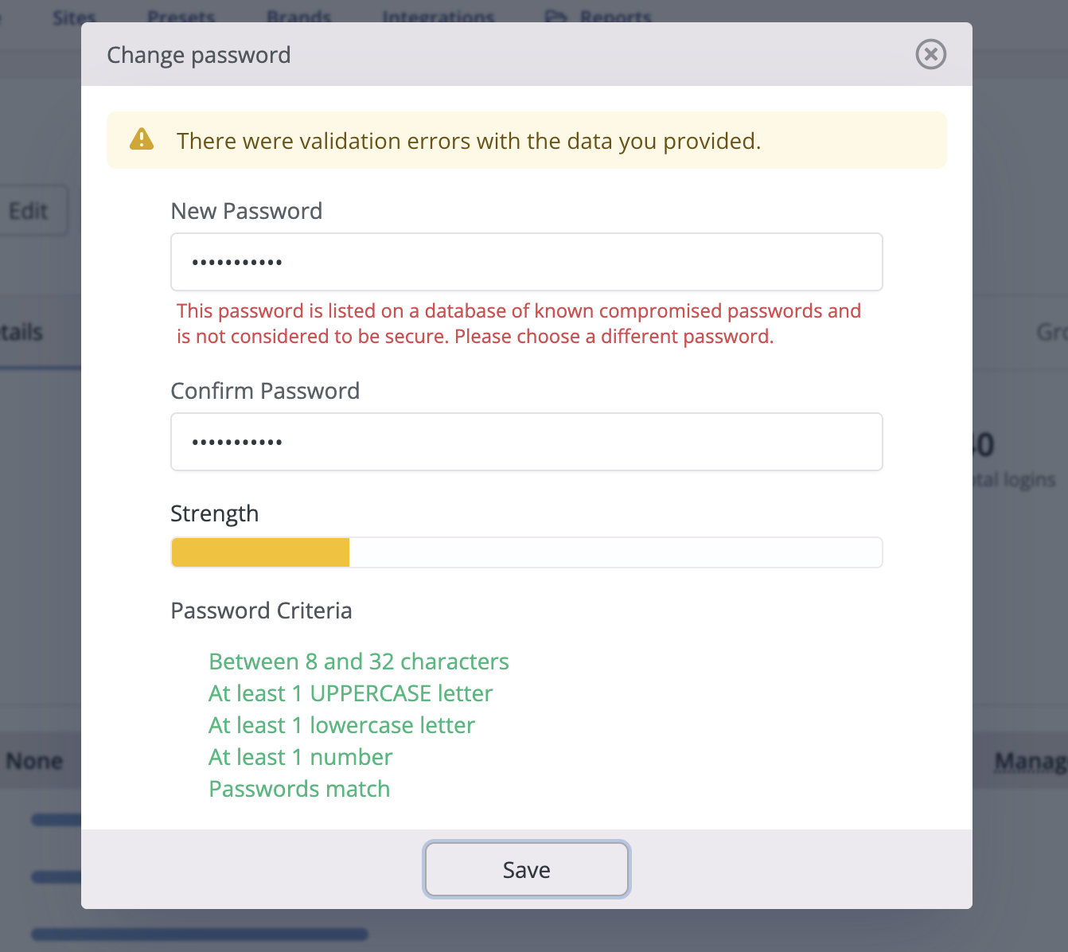Select the compromised password error message
The image size is (1068, 952).
coord(518,323)
